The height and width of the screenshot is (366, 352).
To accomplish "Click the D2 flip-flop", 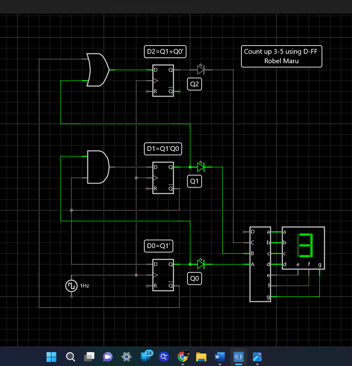I will pyautogui.click(x=163, y=81).
